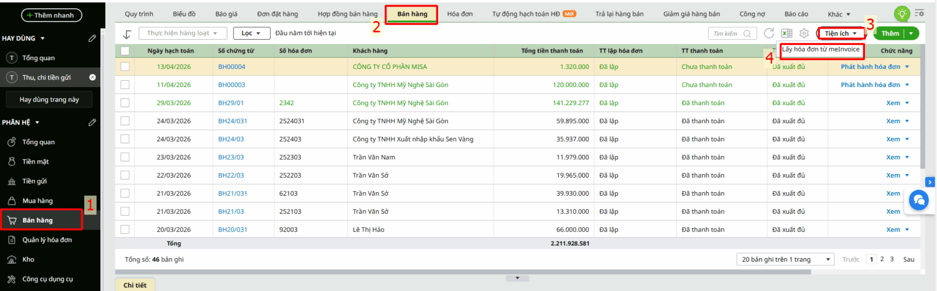Remove Thu, chi tiền gửi shortcut

pos(93,77)
